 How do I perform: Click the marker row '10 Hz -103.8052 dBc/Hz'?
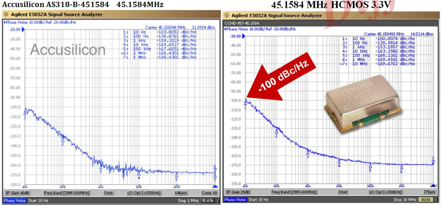[160, 32]
